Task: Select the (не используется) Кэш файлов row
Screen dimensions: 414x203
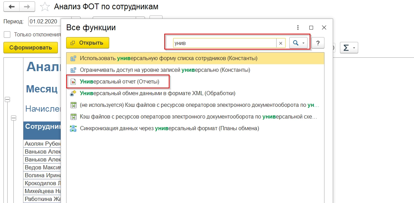Action: pos(195,105)
